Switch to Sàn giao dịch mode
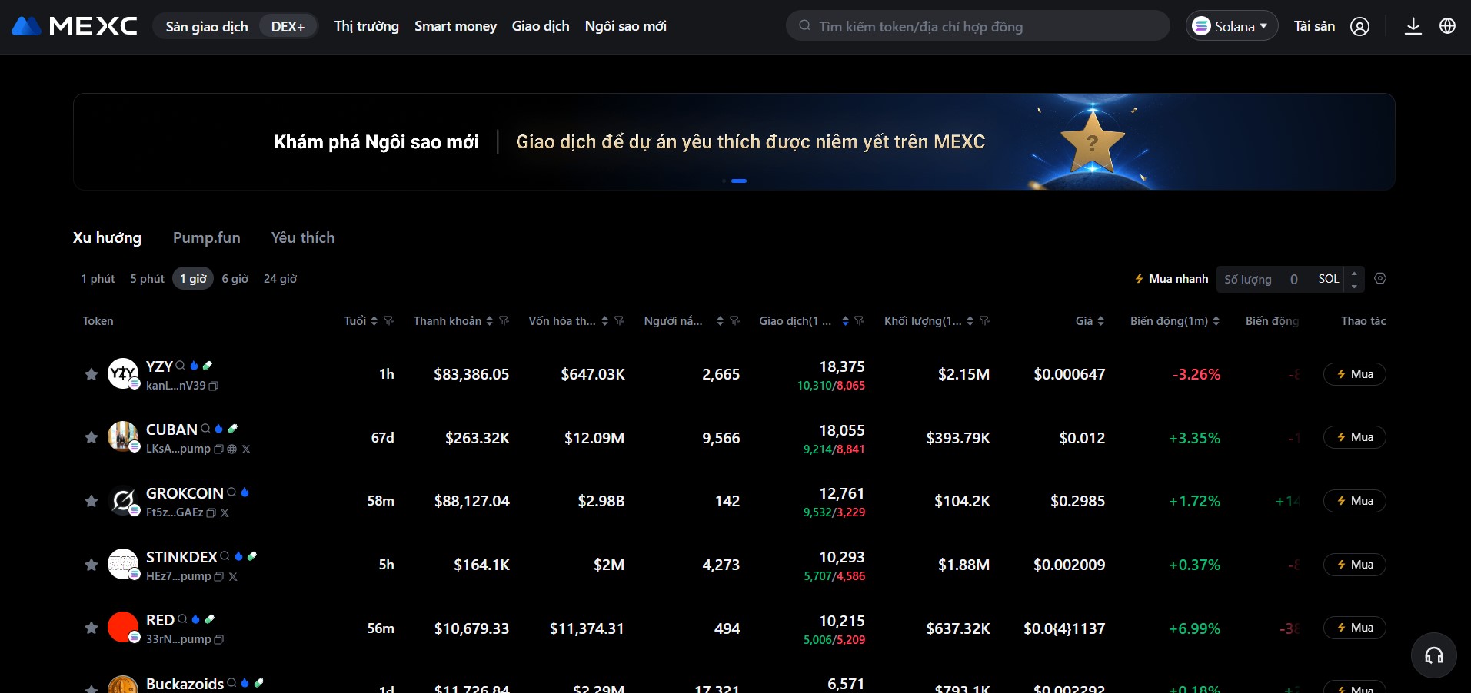 207,27
